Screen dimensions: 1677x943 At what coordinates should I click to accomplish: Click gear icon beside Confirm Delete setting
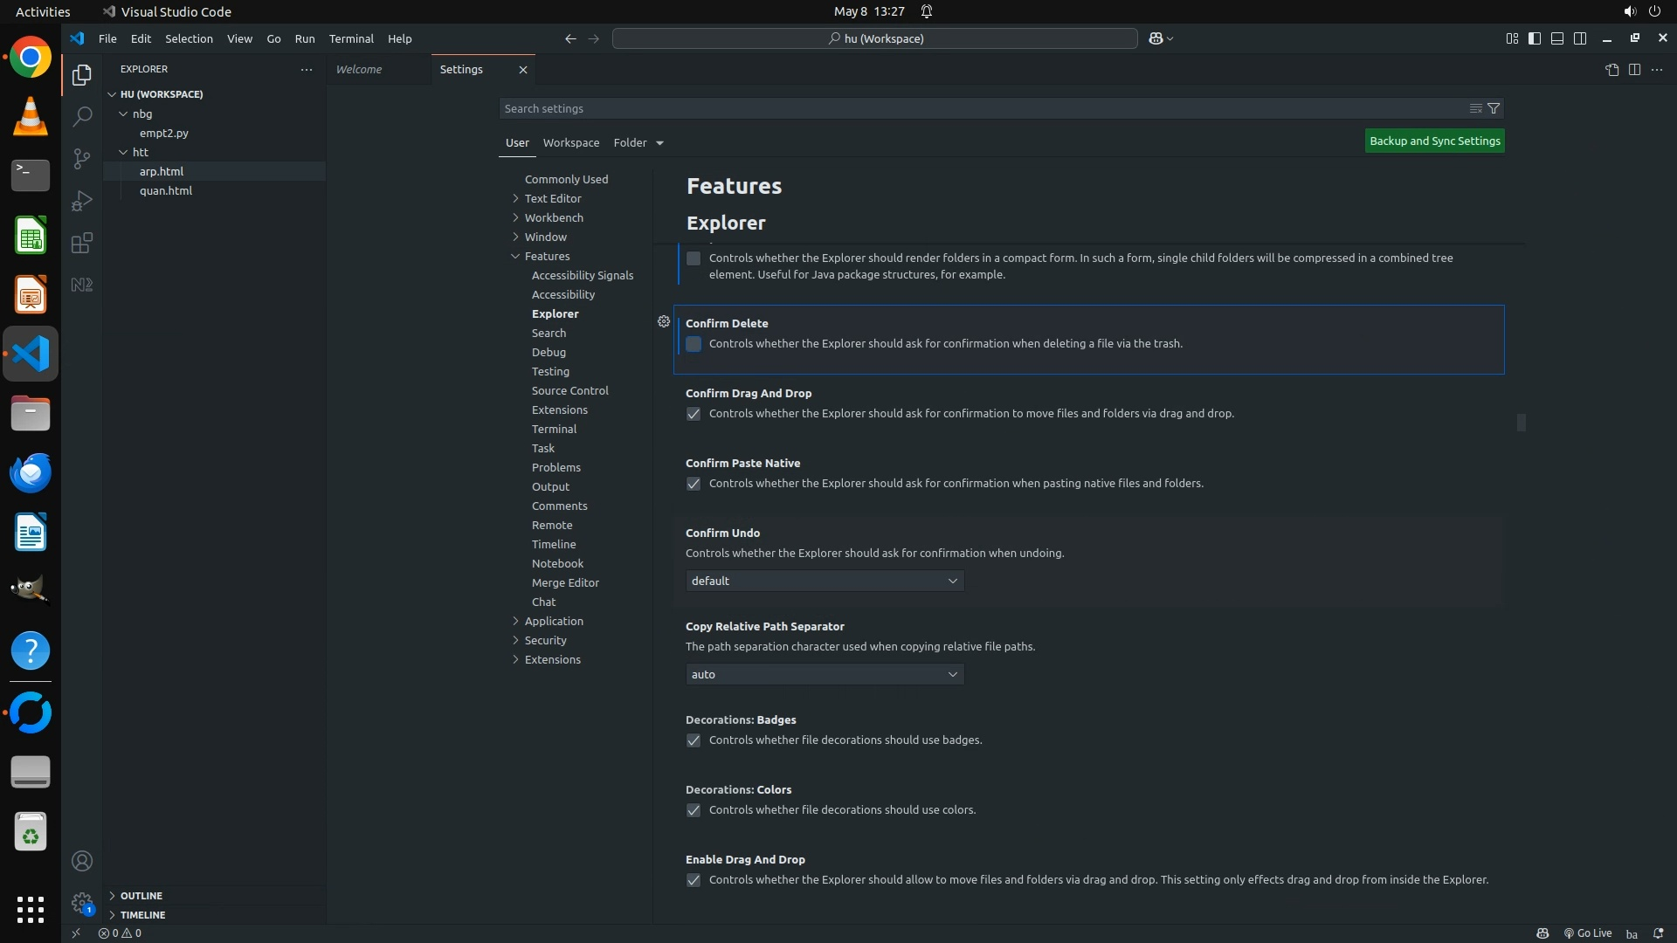click(x=664, y=322)
